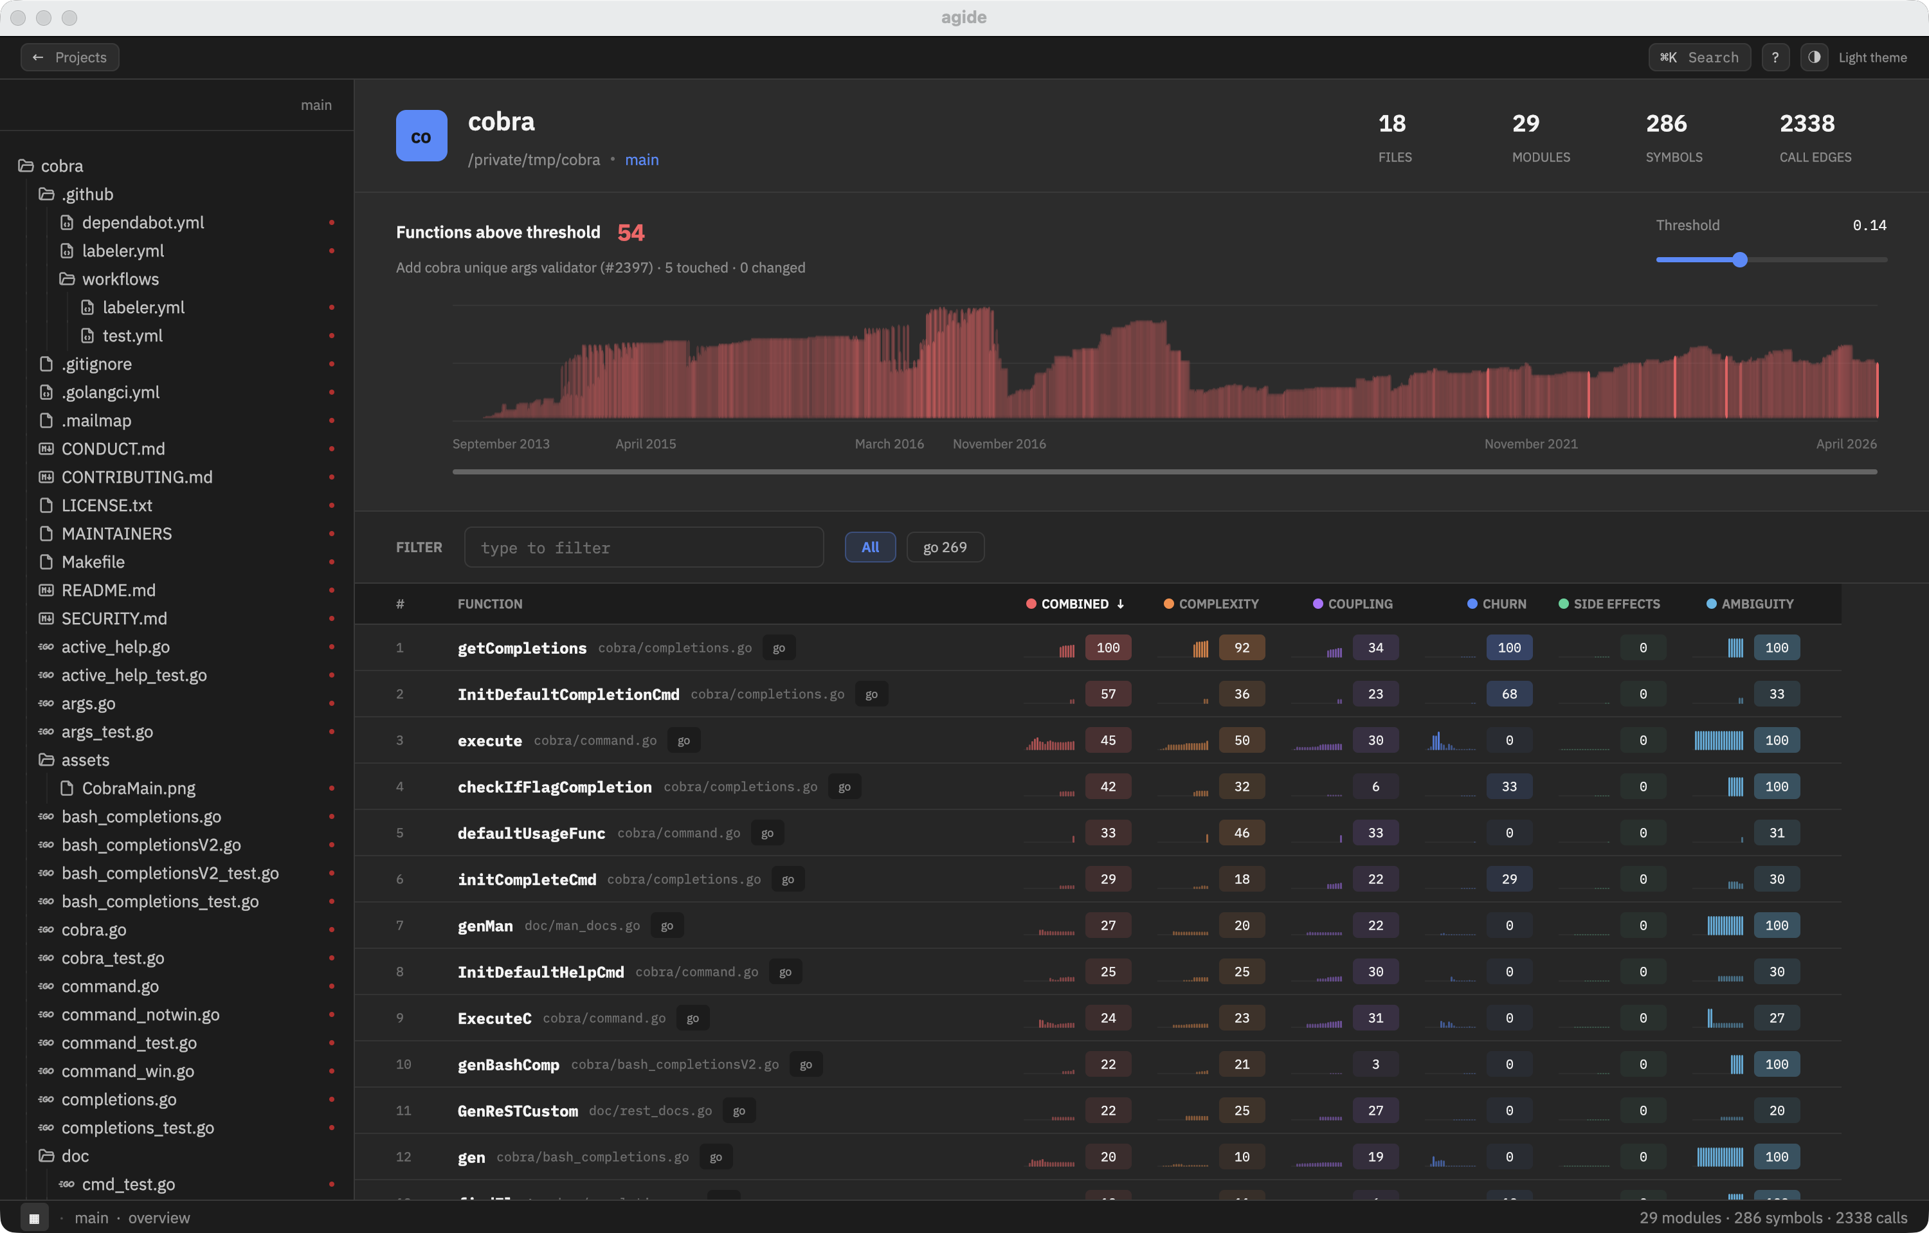The height and width of the screenshot is (1233, 1929).
Task: Click the command.go Go file icon
Action: pyautogui.click(x=46, y=986)
